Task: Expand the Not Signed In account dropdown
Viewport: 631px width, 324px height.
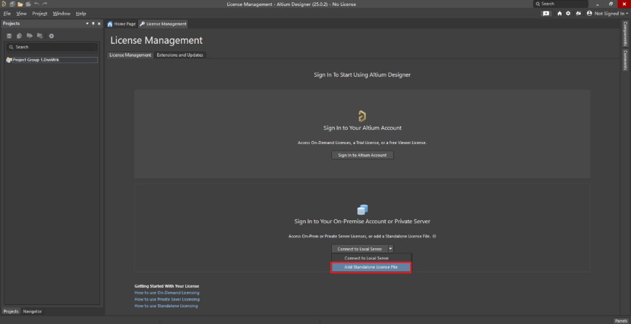Action: pos(609,13)
